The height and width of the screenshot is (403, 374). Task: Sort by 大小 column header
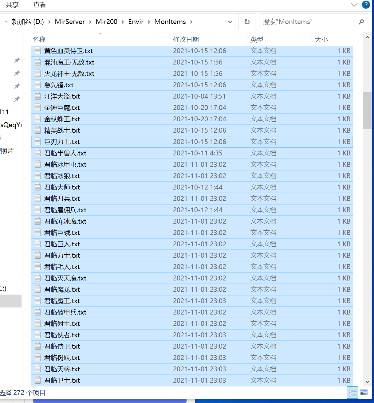point(321,39)
